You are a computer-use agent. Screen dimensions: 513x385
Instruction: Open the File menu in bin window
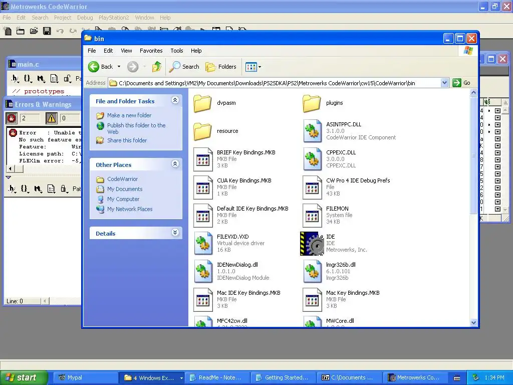pyautogui.click(x=92, y=51)
